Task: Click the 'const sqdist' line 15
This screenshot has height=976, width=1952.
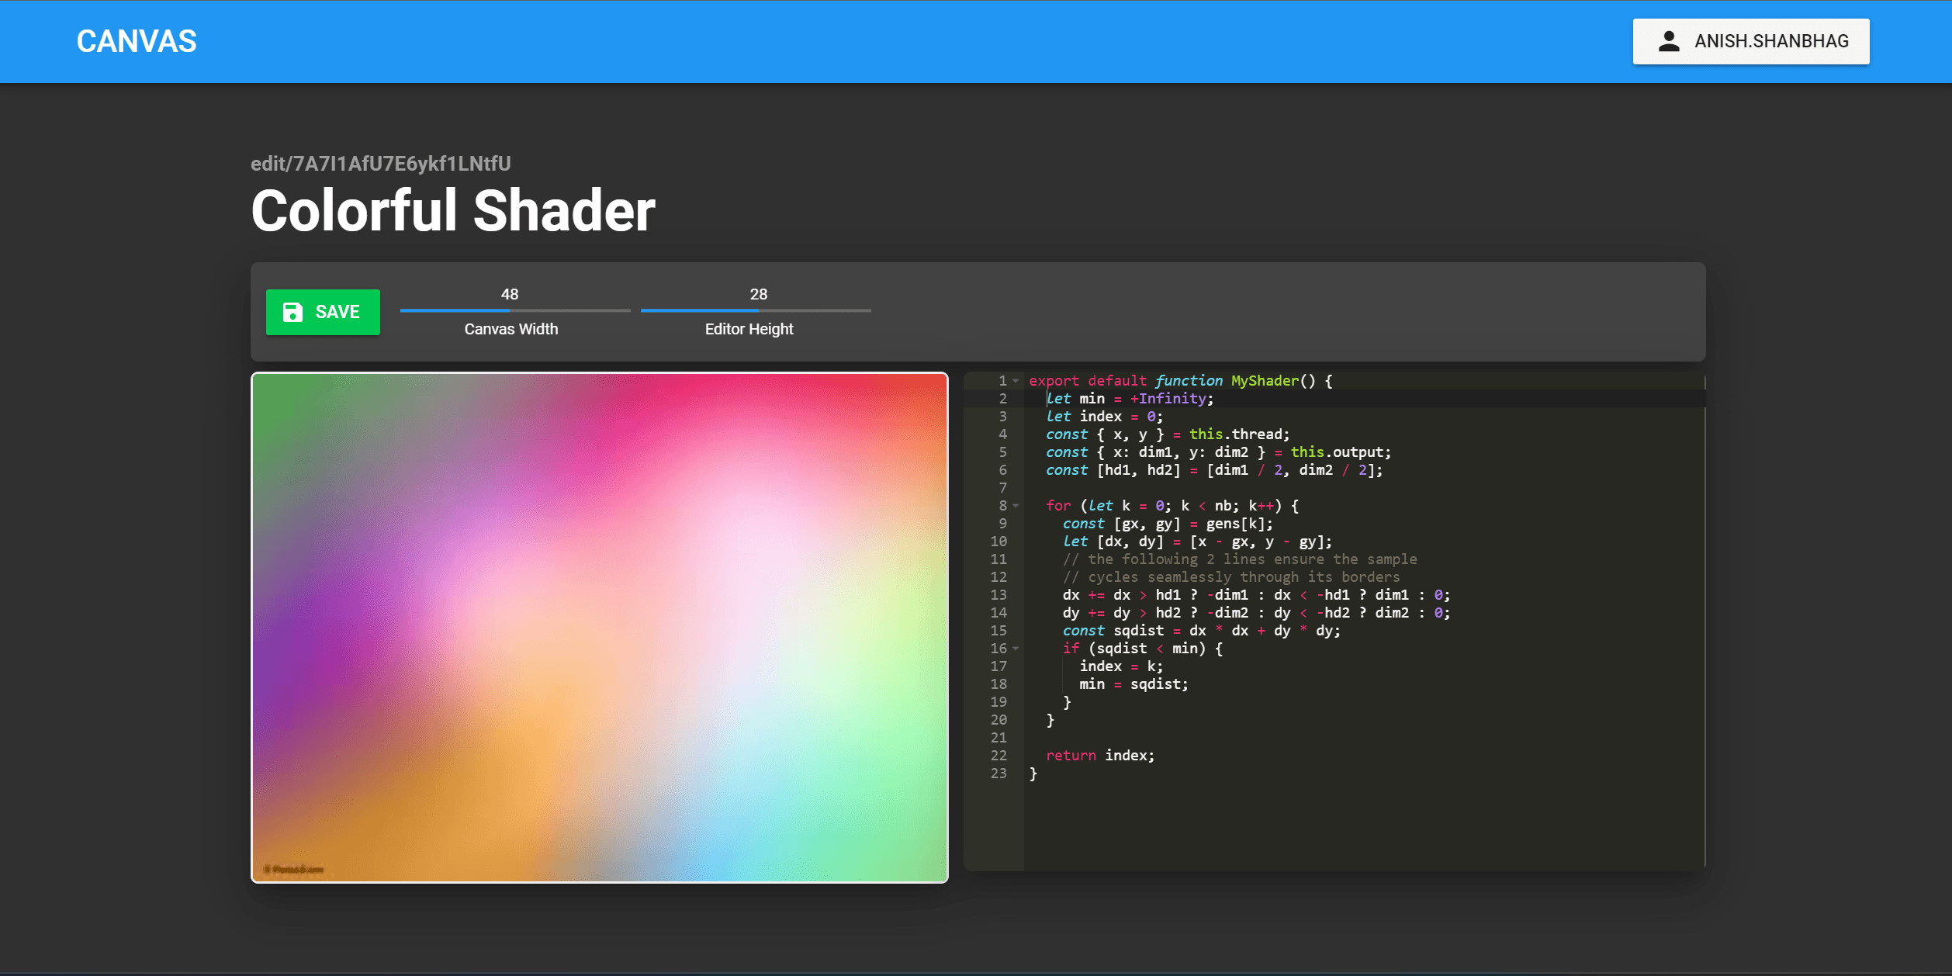Action: (x=1201, y=631)
